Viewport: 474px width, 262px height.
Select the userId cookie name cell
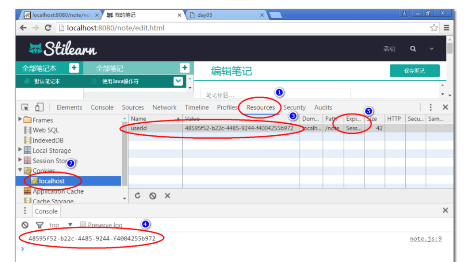pos(155,128)
